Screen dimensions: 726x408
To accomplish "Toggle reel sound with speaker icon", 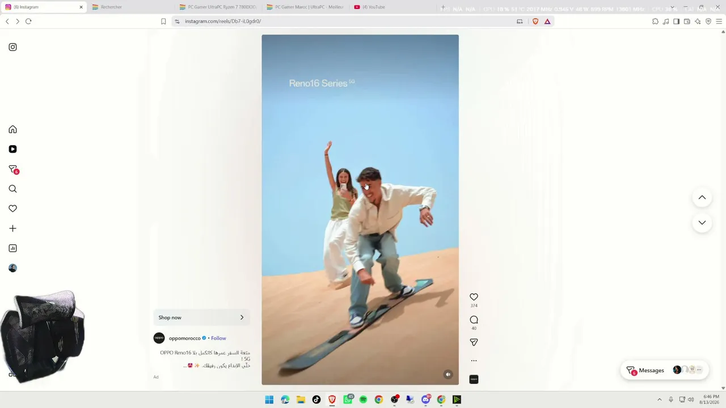I will click(x=448, y=374).
